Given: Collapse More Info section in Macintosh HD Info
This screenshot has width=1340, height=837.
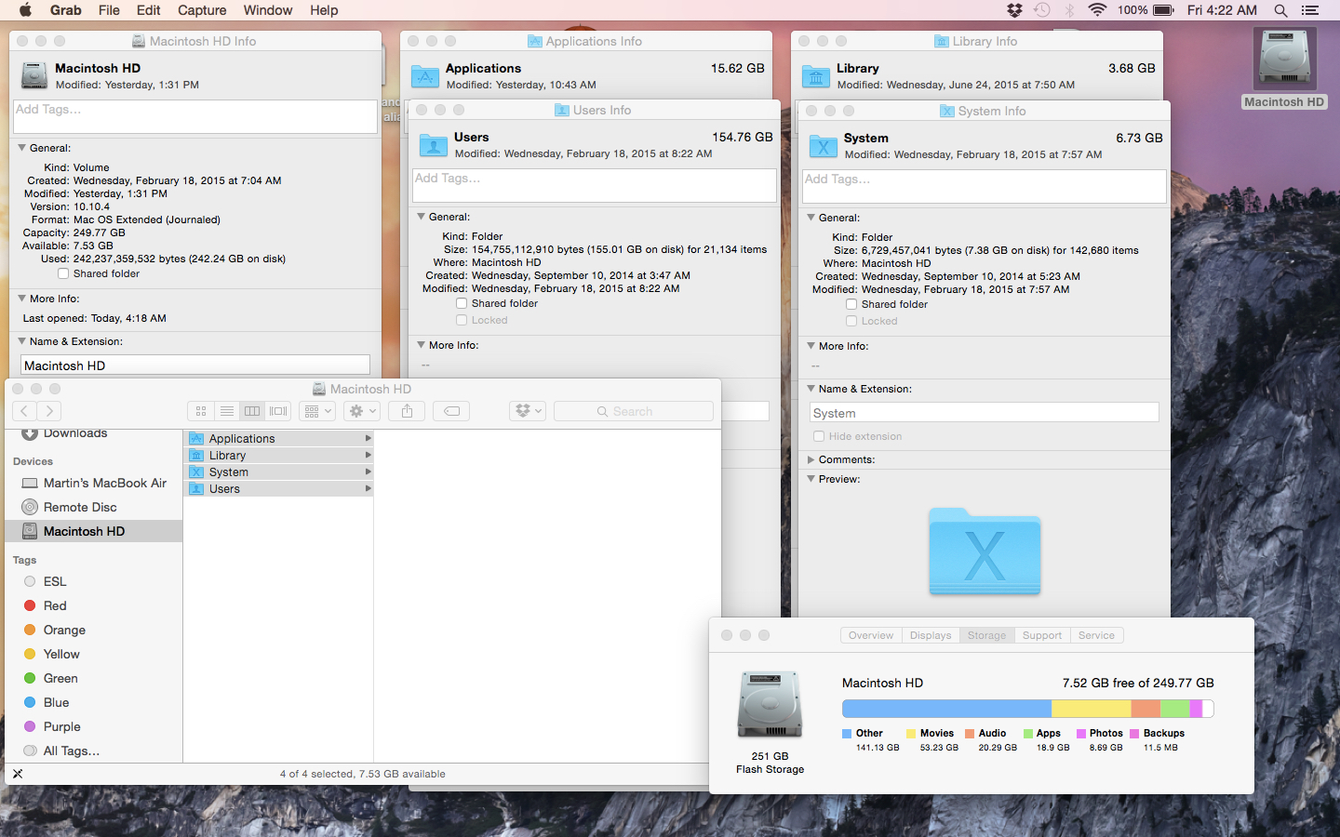Looking at the screenshot, I should [x=21, y=299].
